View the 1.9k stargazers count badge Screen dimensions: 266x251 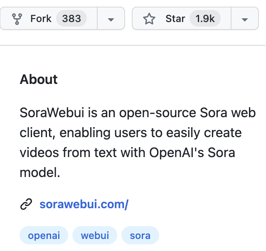[205, 18]
